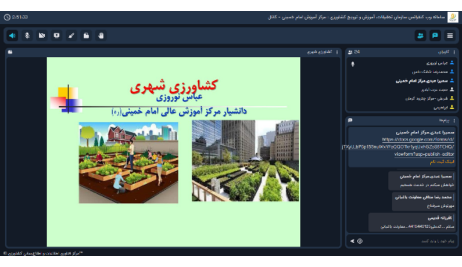Screen dimensions: 462x267
Task: Toggle the speaker sound button
Action: (12, 35)
